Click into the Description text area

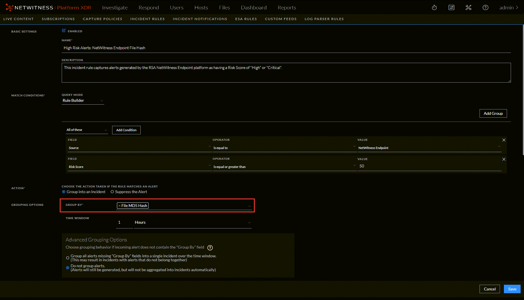pos(286,73)
